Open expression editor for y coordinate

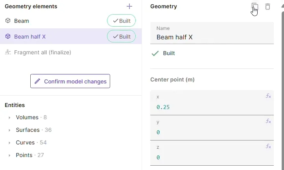pyautogui.click(x=268, y=121)
